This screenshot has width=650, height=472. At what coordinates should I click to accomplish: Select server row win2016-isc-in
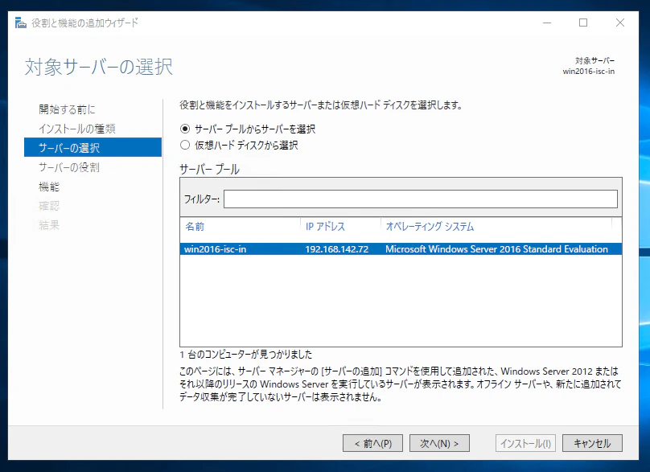point(401,249)
